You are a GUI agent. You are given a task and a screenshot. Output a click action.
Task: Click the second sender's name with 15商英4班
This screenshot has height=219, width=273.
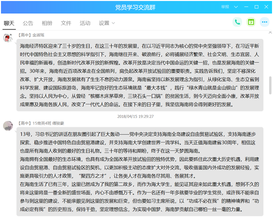tap(48, 123)
